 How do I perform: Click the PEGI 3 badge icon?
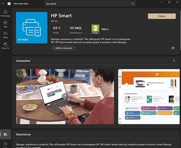pyautogui.click(x=95, y=29)
